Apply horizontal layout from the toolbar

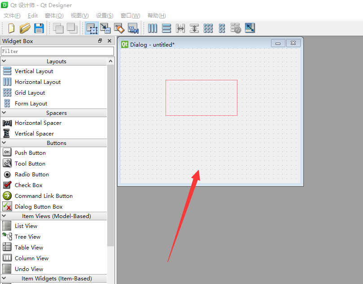[x=152, y=28]
